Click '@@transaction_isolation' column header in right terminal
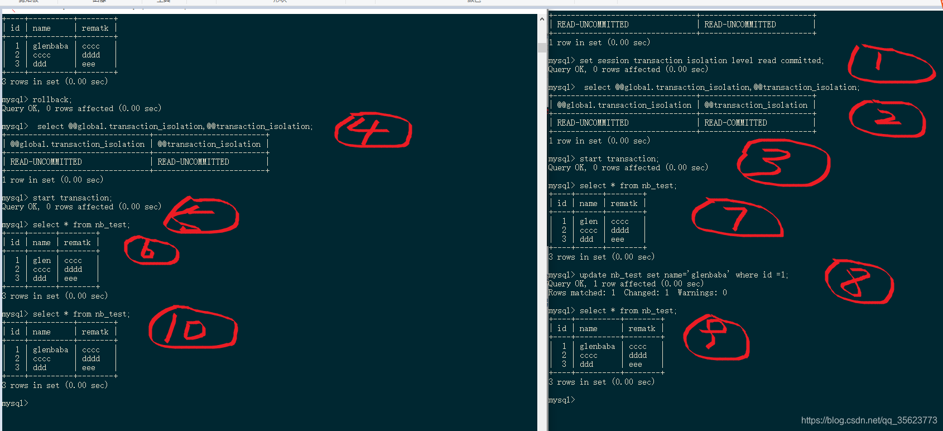Viewport: 943px width, 431px height. point(756,106)
